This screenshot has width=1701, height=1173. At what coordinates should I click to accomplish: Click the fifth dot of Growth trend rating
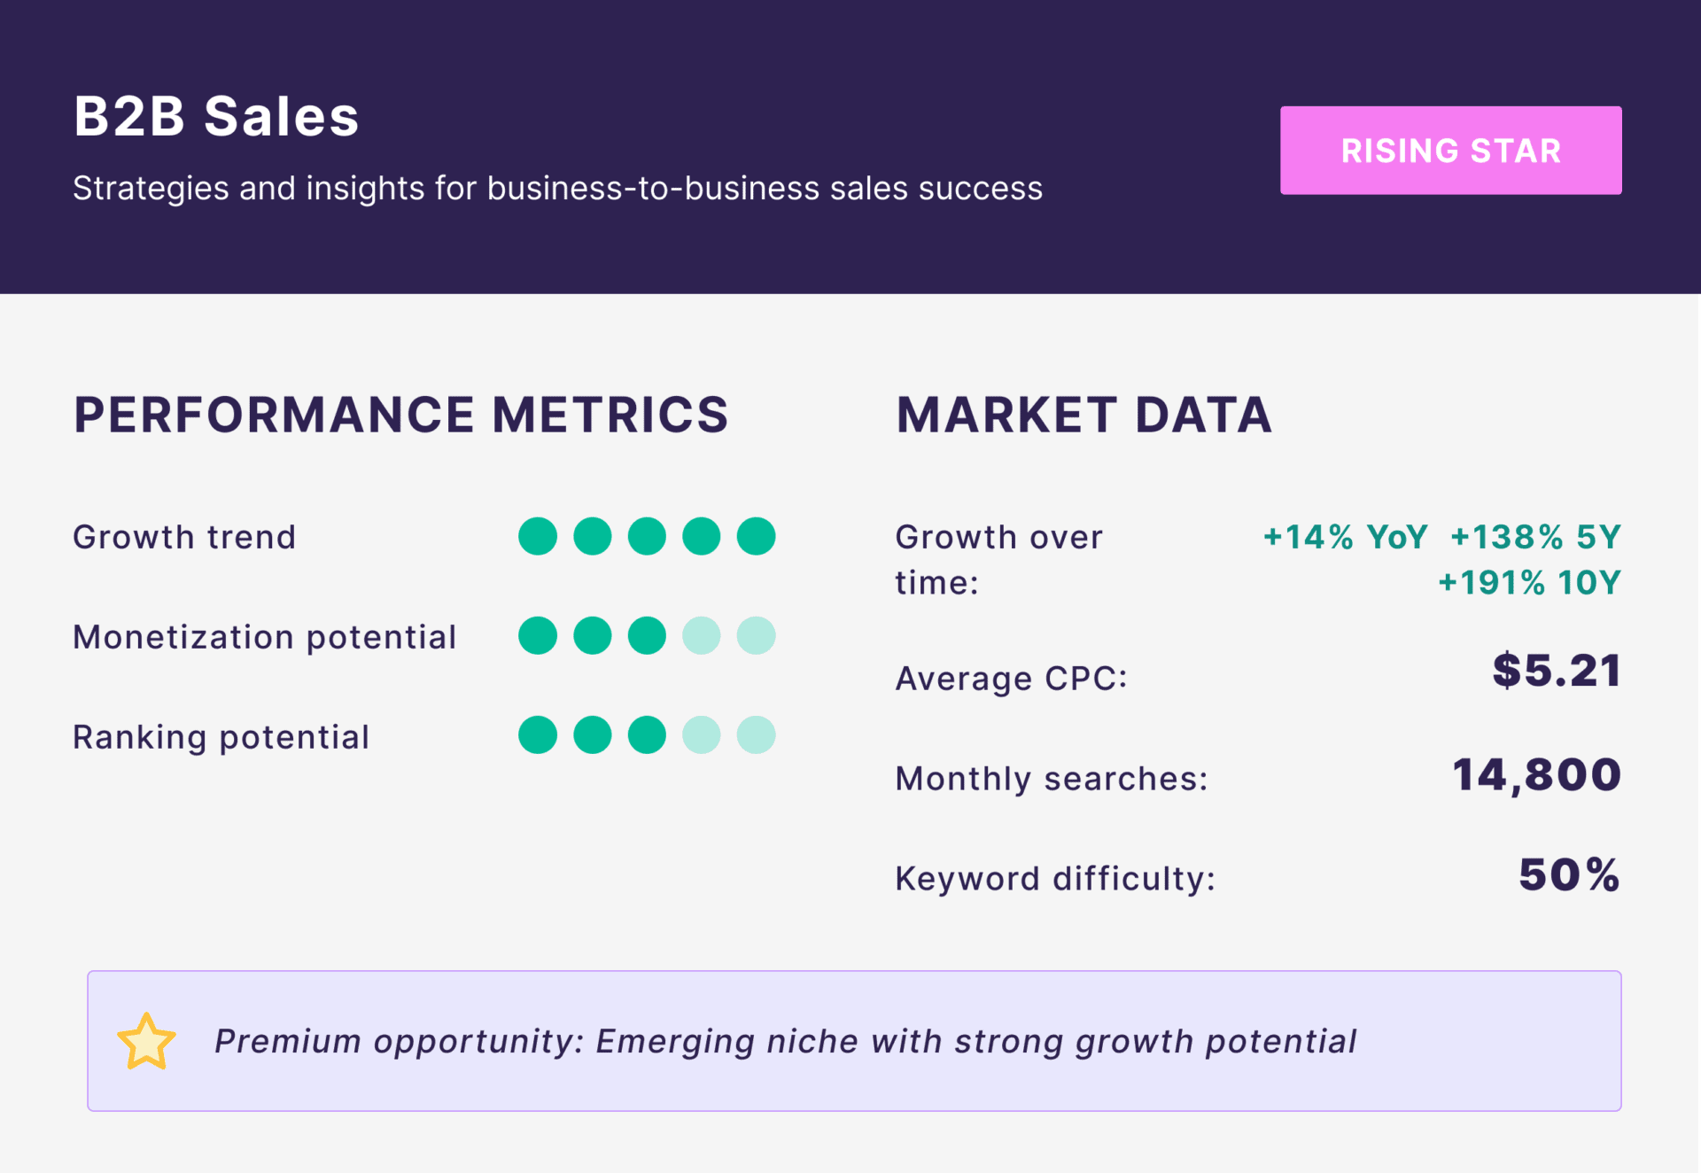tap(756, 537)
